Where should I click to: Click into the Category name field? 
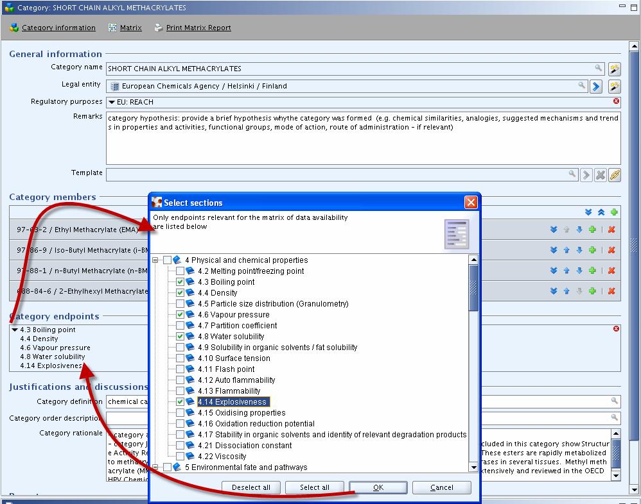pos(355,69)
